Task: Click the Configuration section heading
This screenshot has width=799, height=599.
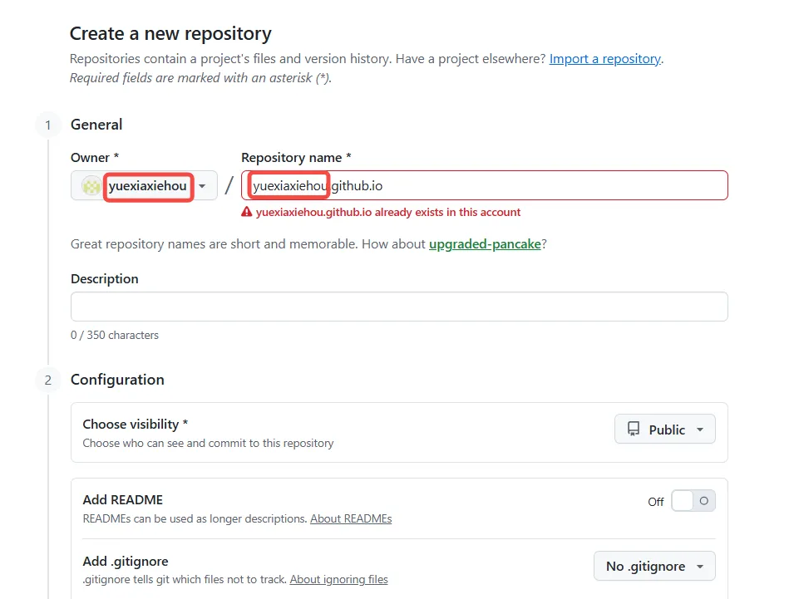Action: click(117, 380)
